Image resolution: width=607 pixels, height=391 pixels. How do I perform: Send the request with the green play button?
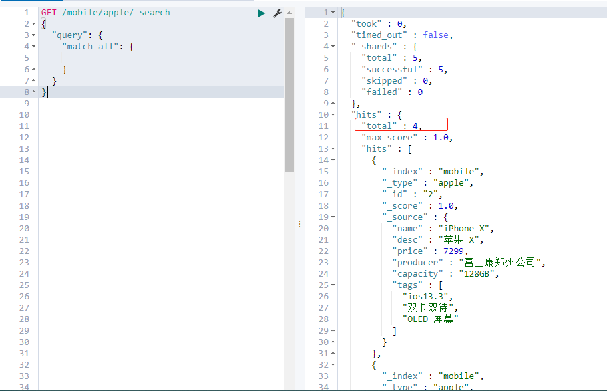click(x=261, y=13)
